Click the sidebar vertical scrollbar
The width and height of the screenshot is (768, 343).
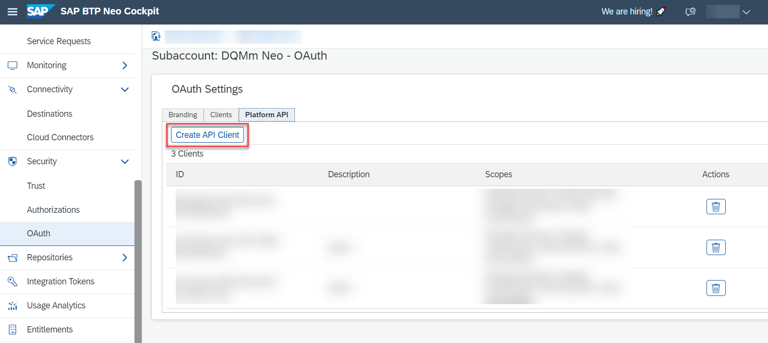pyautogui.click(x=138, y=262)
